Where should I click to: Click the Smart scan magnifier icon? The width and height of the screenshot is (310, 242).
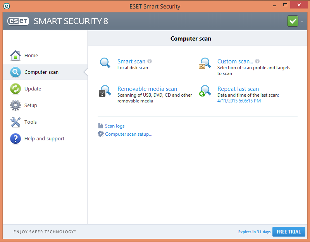(105, 62)
